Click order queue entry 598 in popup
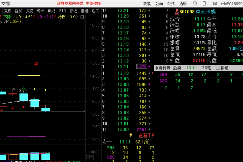 163,74
